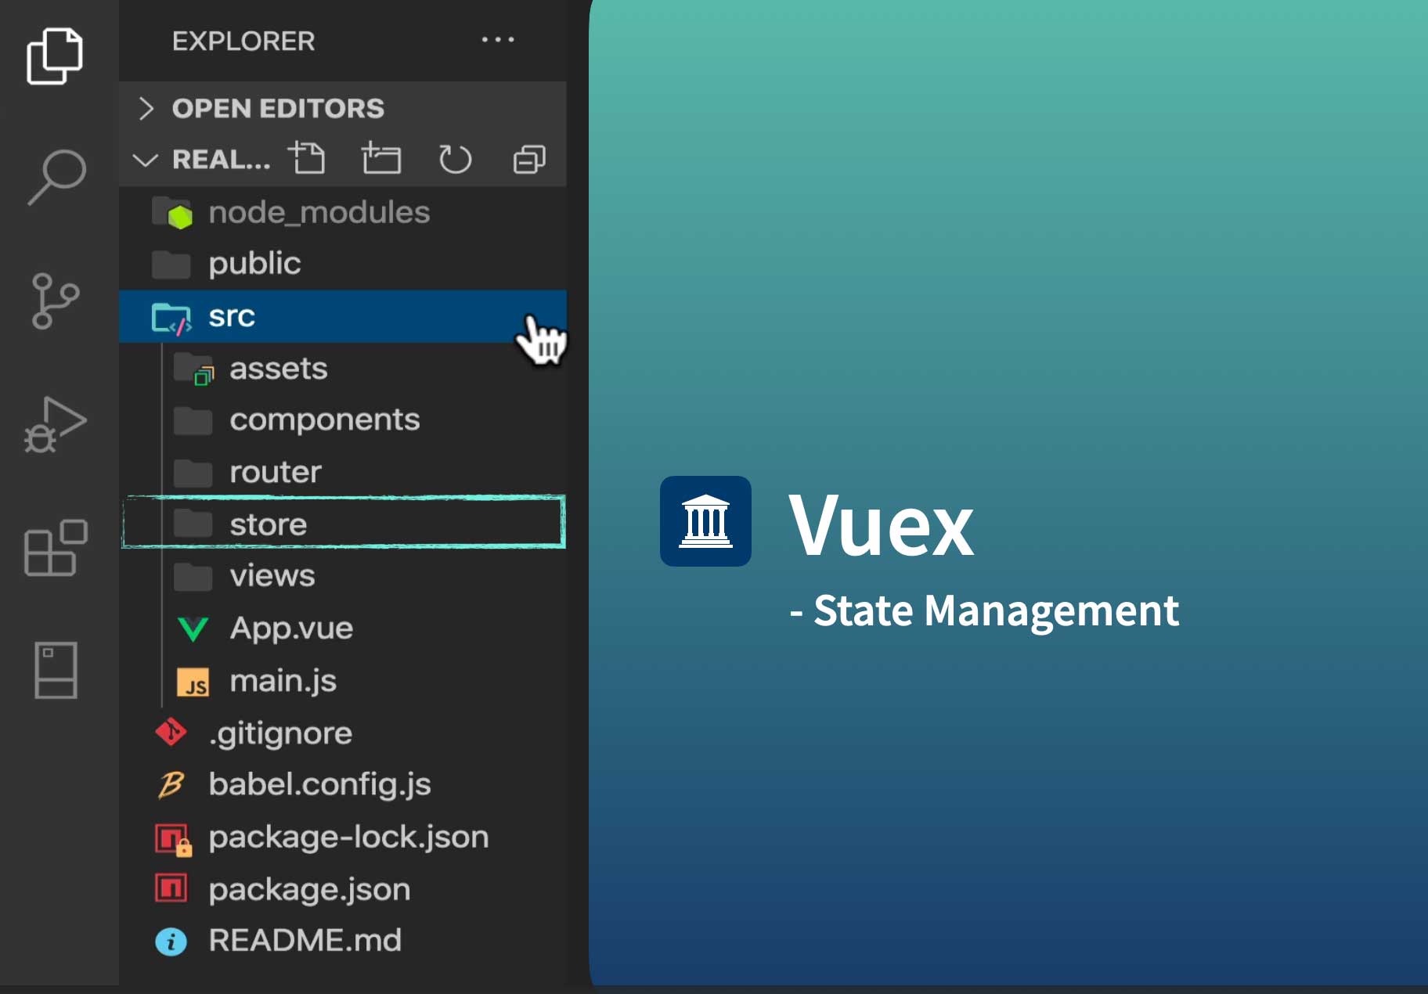
Task: Collapse the src folder
Action: click(x=343, y=316)
